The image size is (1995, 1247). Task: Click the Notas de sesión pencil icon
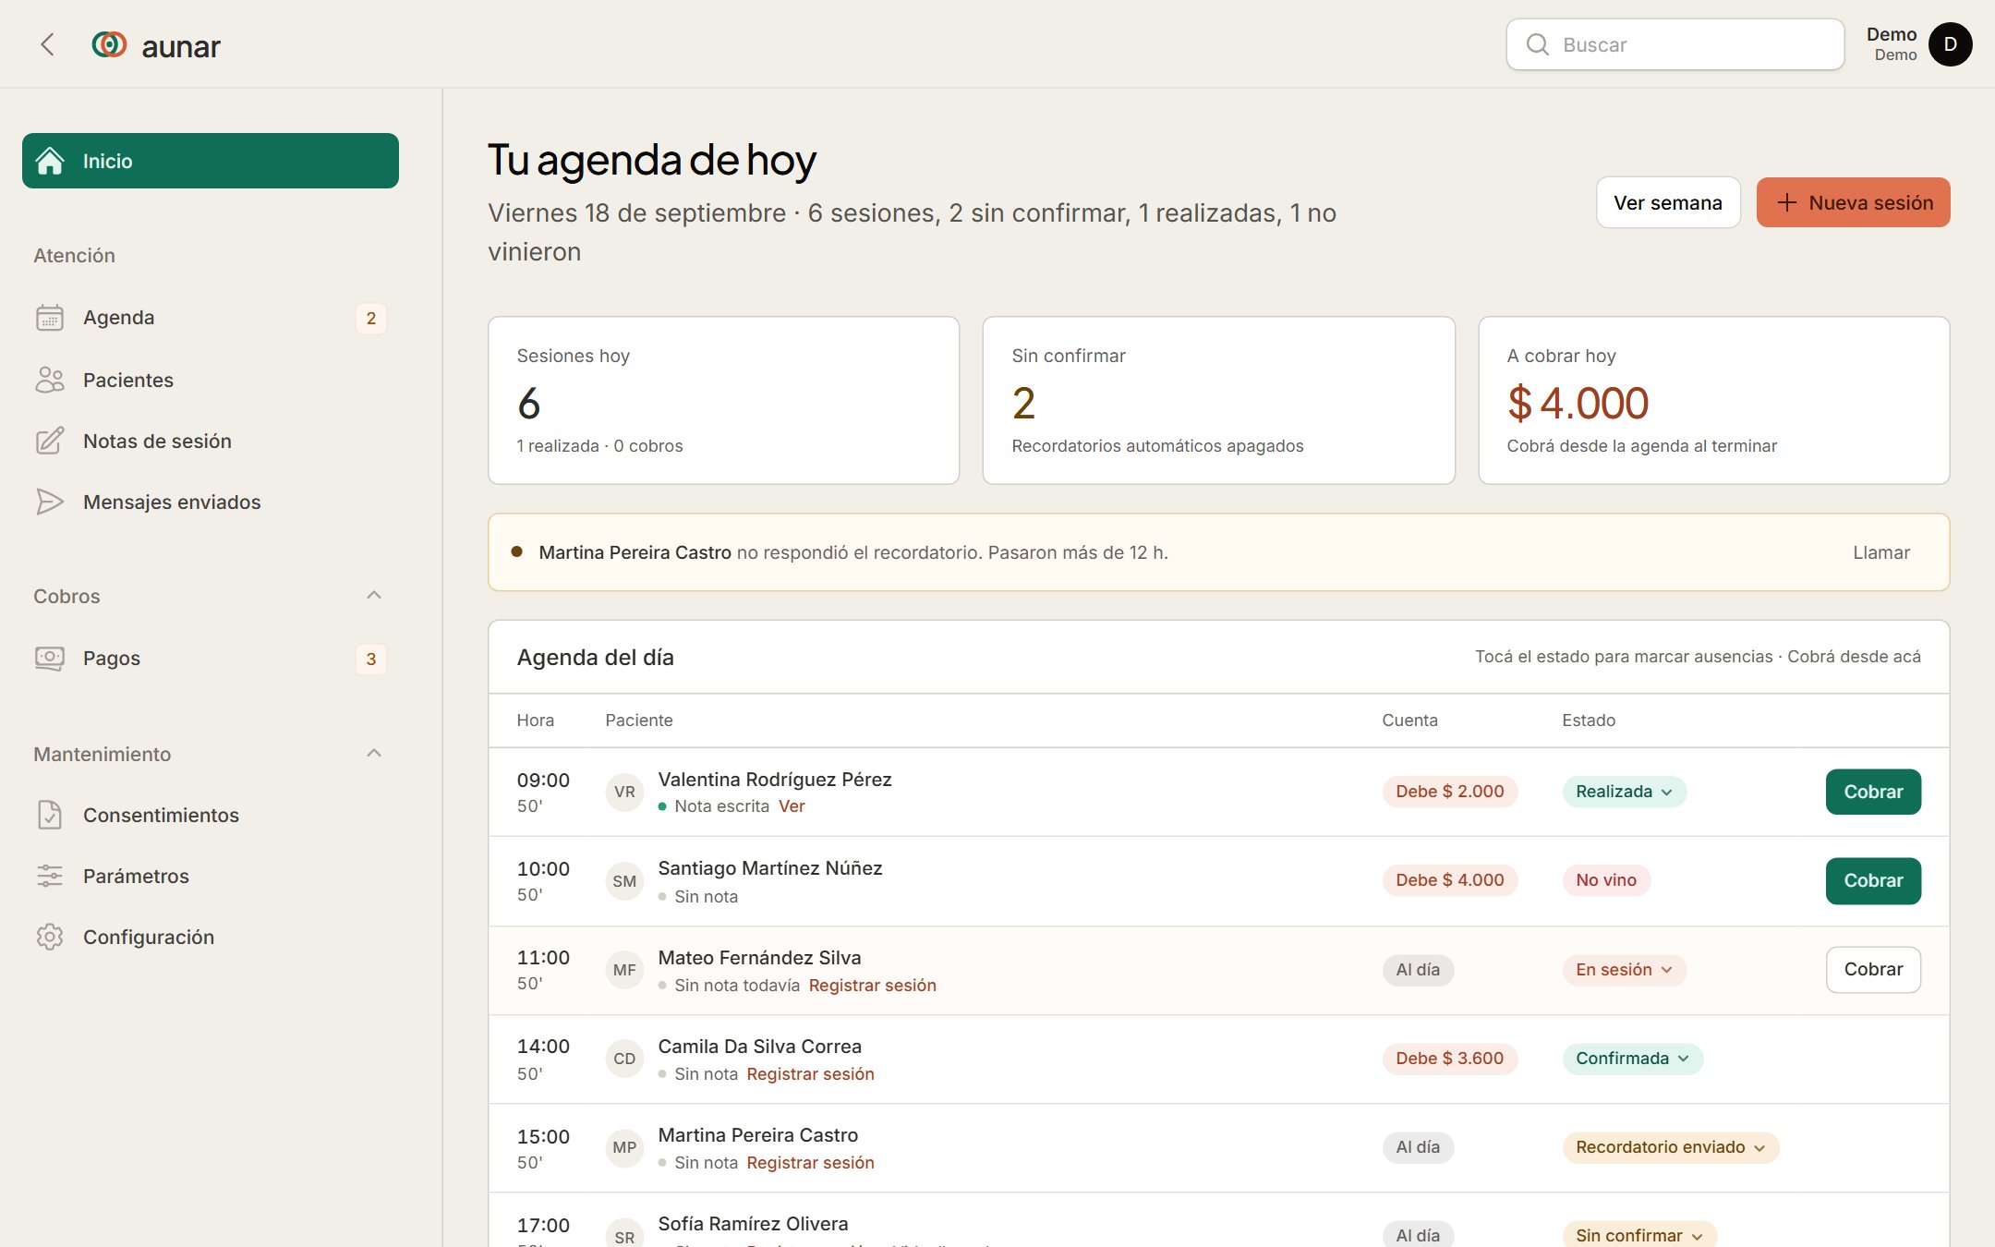pyautogui.click(x=50, y=441)
